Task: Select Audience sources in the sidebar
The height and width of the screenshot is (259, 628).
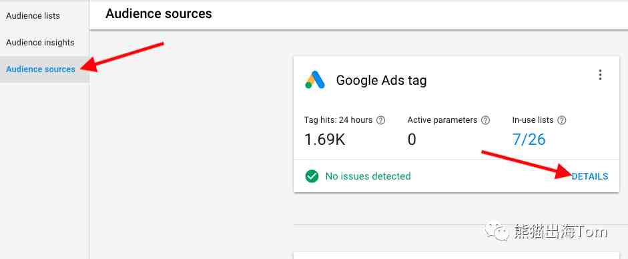Action: 41,69
